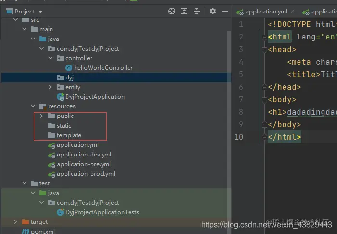Click the helloWorldController class icon
Viewport: 337px width, 234px height.
69,68
